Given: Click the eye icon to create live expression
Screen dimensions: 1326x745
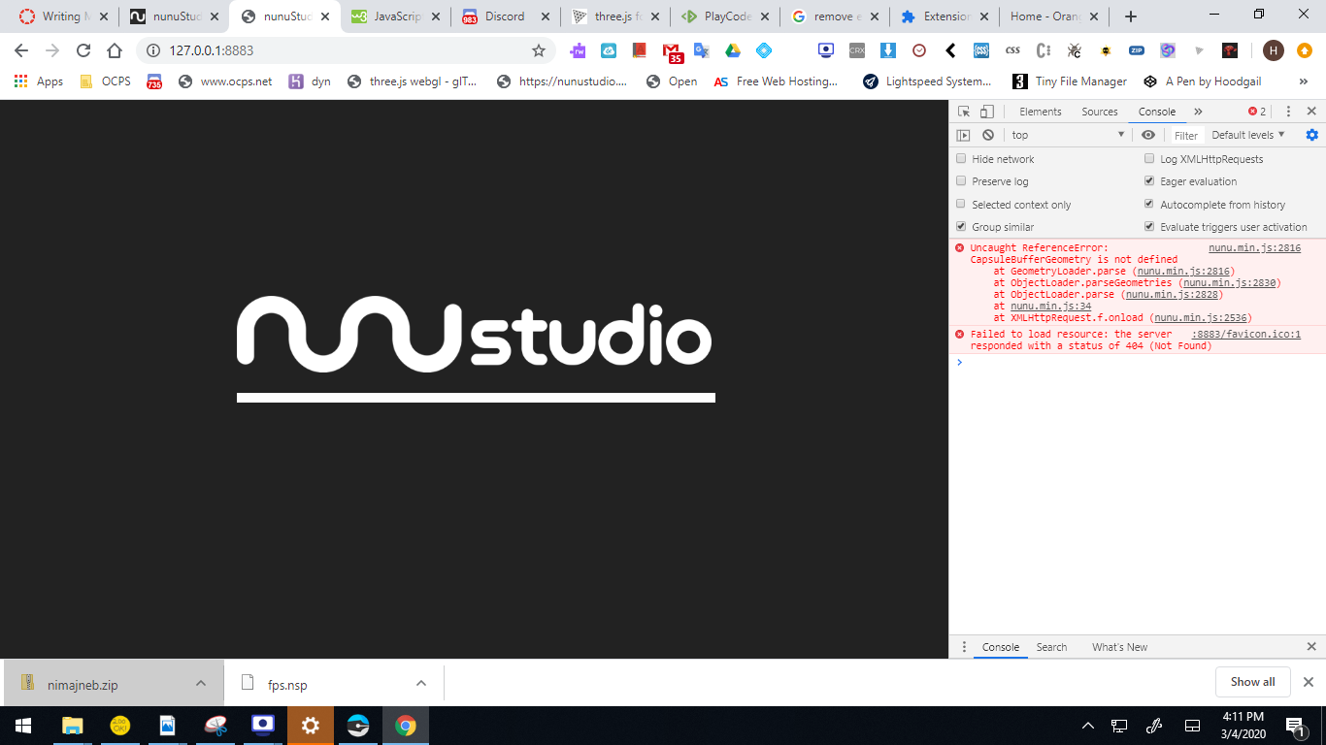Looking at the screenshot, I should tap(1148, 135).
